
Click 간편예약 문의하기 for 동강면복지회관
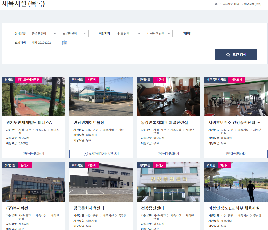click(x=168, y=154)
